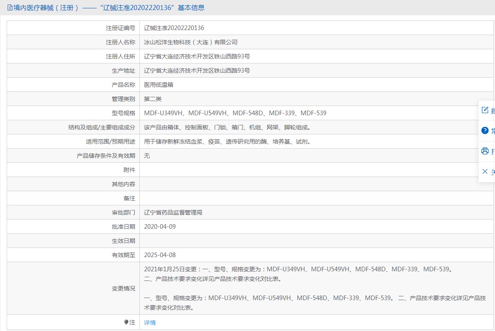Image resolution: width=495 pixels, height=331 pixels.
Task: Click the lightbulb icon beside 注
Action: tap(126, 322)
